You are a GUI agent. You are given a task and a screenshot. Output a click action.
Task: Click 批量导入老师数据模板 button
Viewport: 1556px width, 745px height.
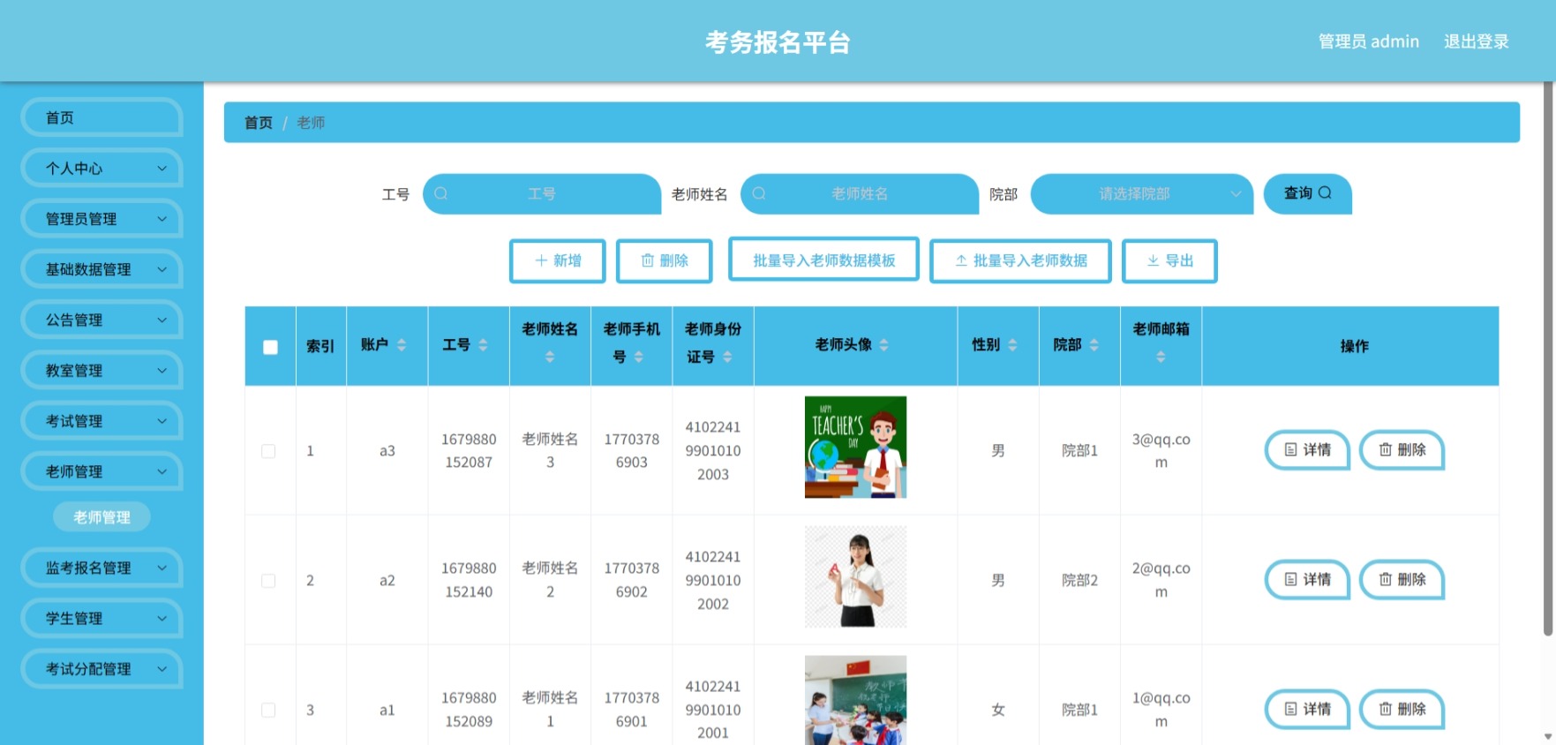pos(823,260)
